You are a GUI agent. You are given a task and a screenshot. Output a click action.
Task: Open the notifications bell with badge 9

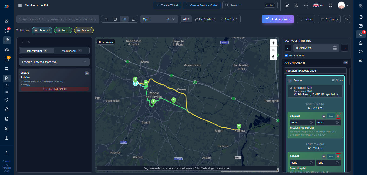click(x=361, y=34)
